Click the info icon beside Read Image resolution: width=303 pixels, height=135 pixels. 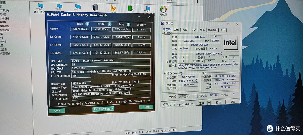click(x=87, y=24)
